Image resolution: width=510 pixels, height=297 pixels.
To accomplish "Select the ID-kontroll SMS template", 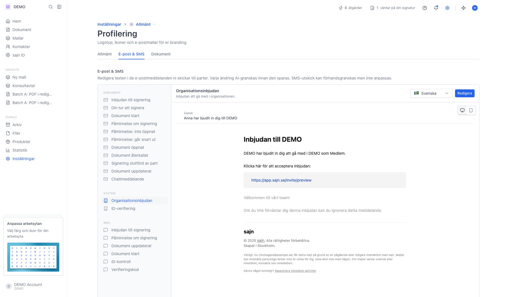I will pos(134,262).
